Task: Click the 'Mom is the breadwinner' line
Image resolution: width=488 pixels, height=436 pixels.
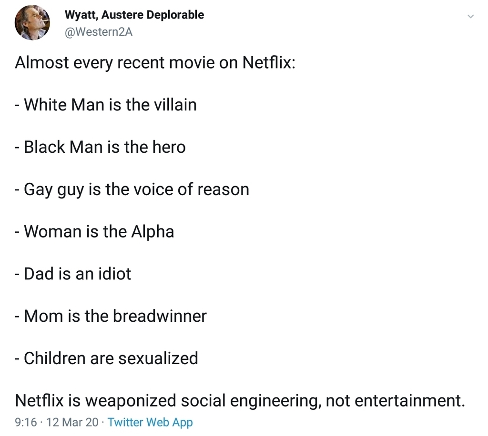Action: coord(111,316)
